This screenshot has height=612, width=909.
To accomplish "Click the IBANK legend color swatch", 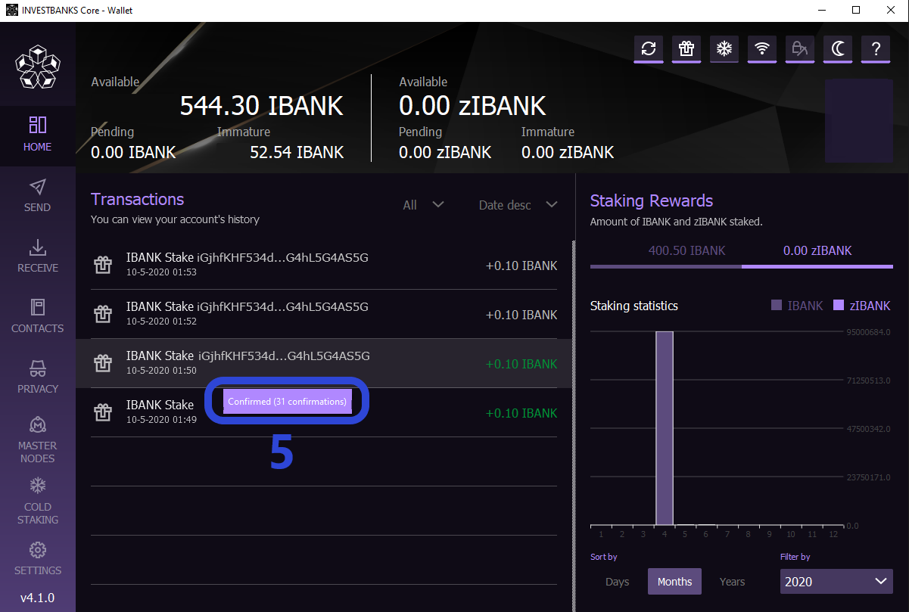I will point(777,306).
